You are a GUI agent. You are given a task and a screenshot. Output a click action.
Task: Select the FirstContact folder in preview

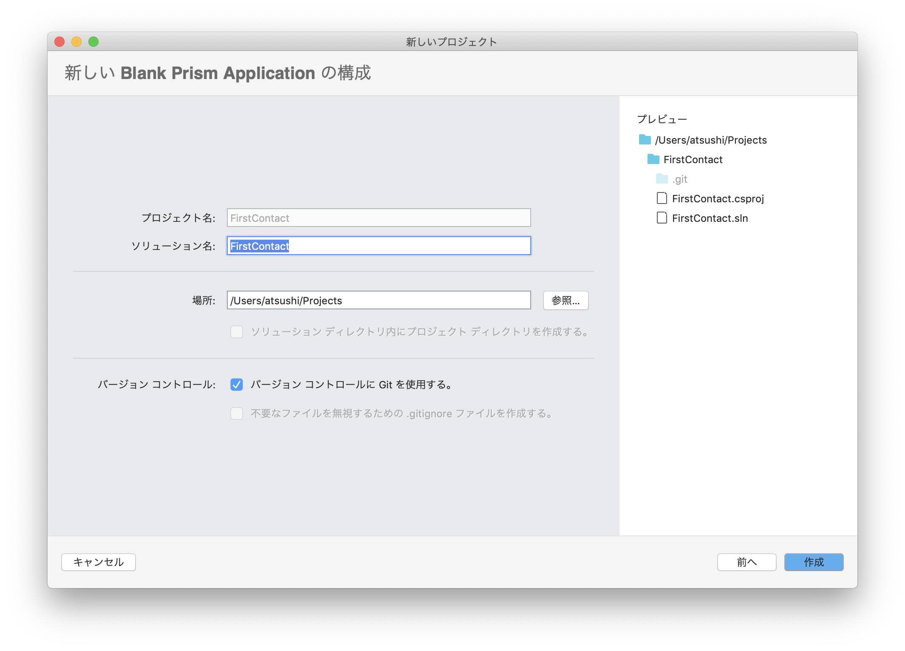(x=693, y=159)
